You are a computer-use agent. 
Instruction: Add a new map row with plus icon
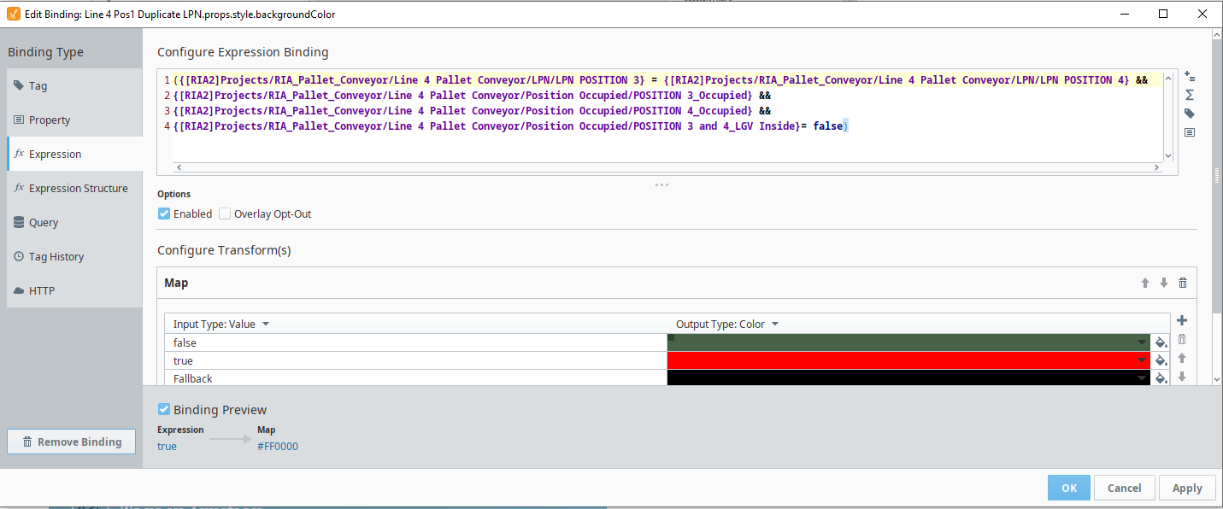point(1182,320)
